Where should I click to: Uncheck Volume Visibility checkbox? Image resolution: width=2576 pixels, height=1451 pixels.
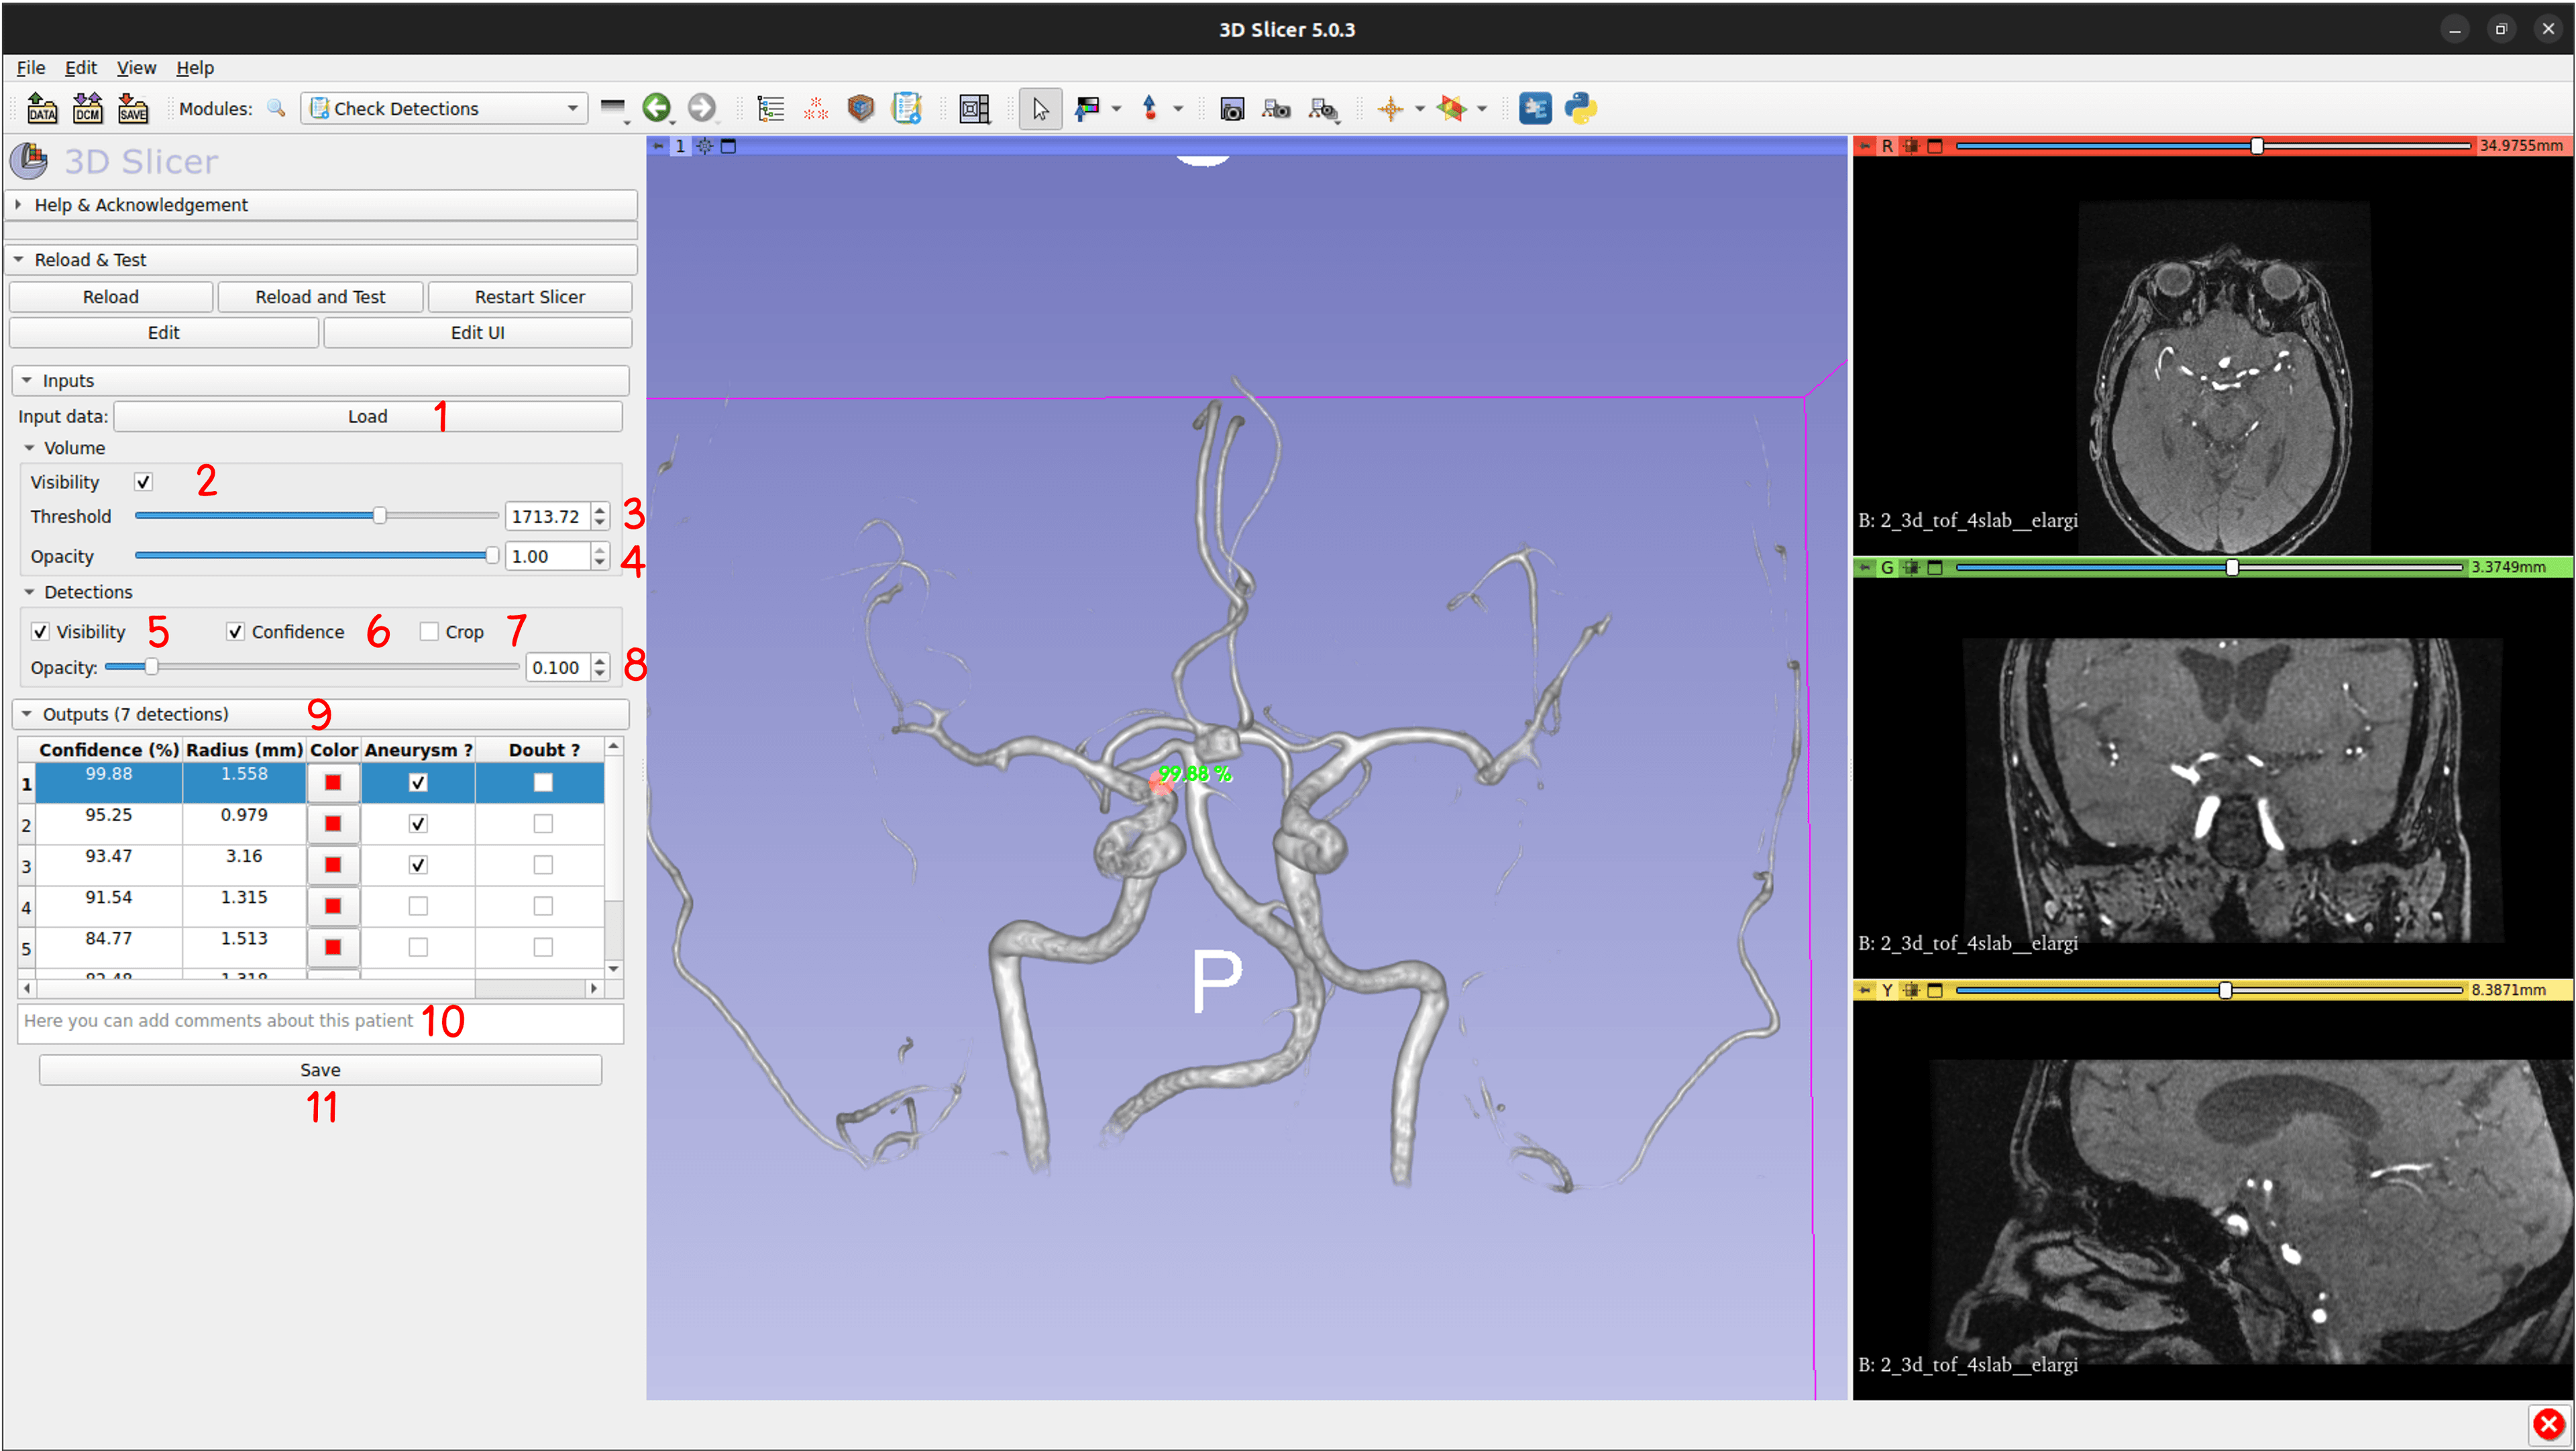143,481
